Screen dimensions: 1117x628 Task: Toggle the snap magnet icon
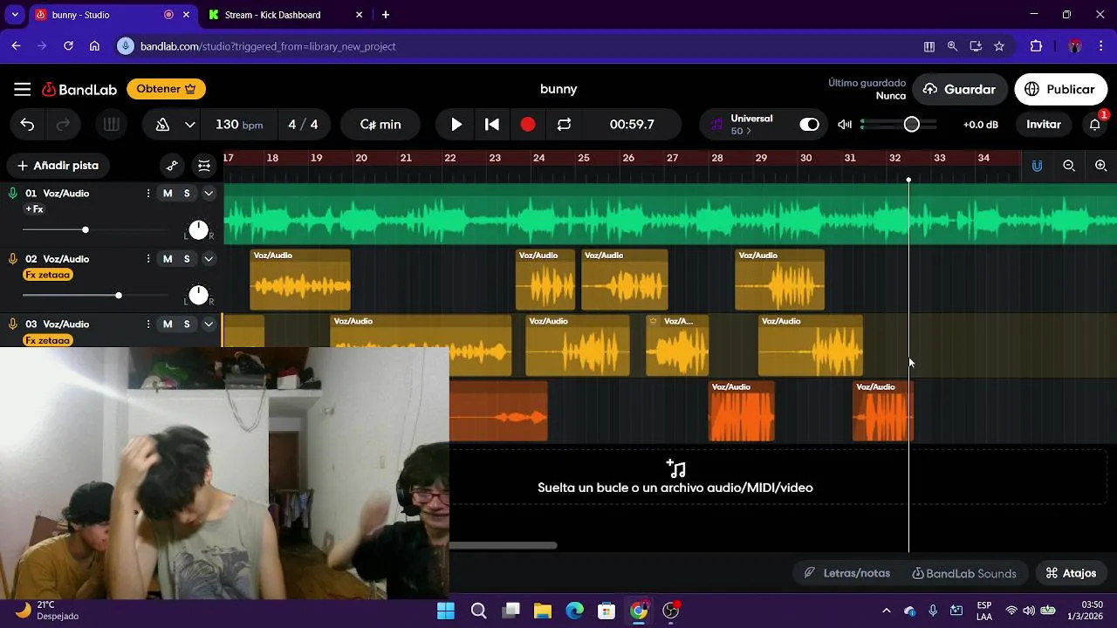pyautogui.click(x=1037, y=166)
